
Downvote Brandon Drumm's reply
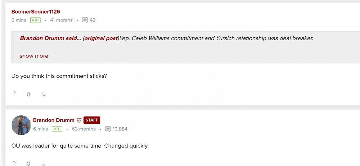(44, 163)
